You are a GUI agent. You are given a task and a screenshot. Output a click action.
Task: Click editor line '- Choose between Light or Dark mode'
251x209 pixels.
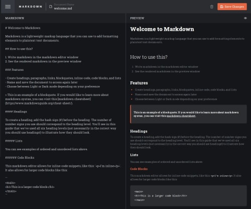pyautogui.click(x=52, y=86)
